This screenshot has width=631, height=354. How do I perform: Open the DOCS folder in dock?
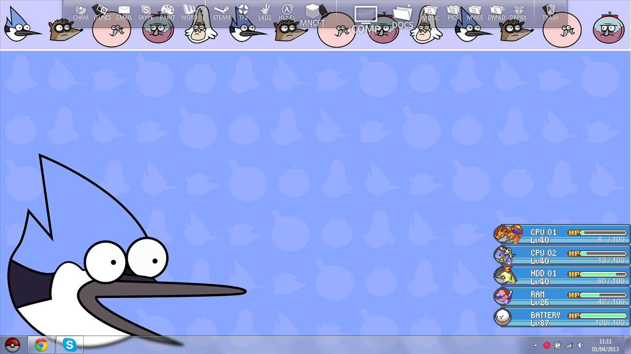[x=402, y=15]
